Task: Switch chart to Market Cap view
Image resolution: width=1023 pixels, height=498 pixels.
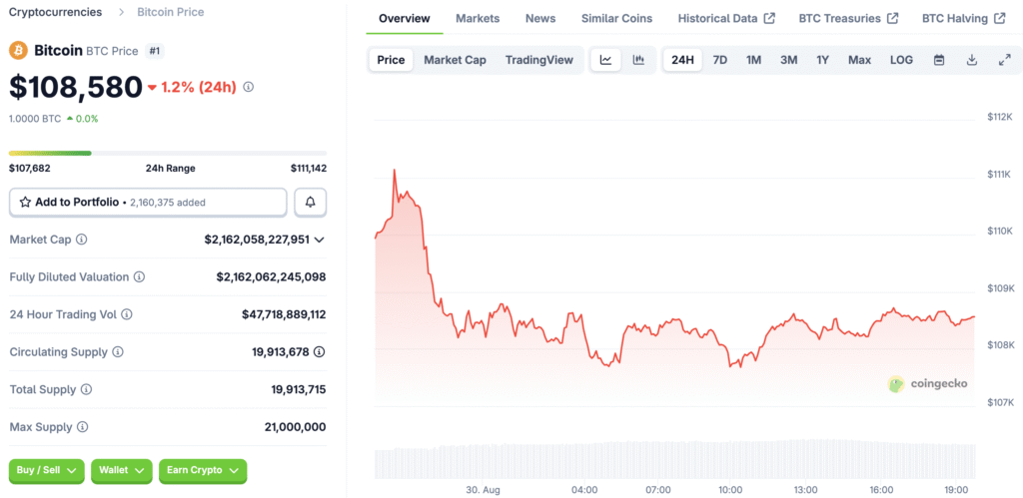Action: pyautogui.click(x=455, y=60)
